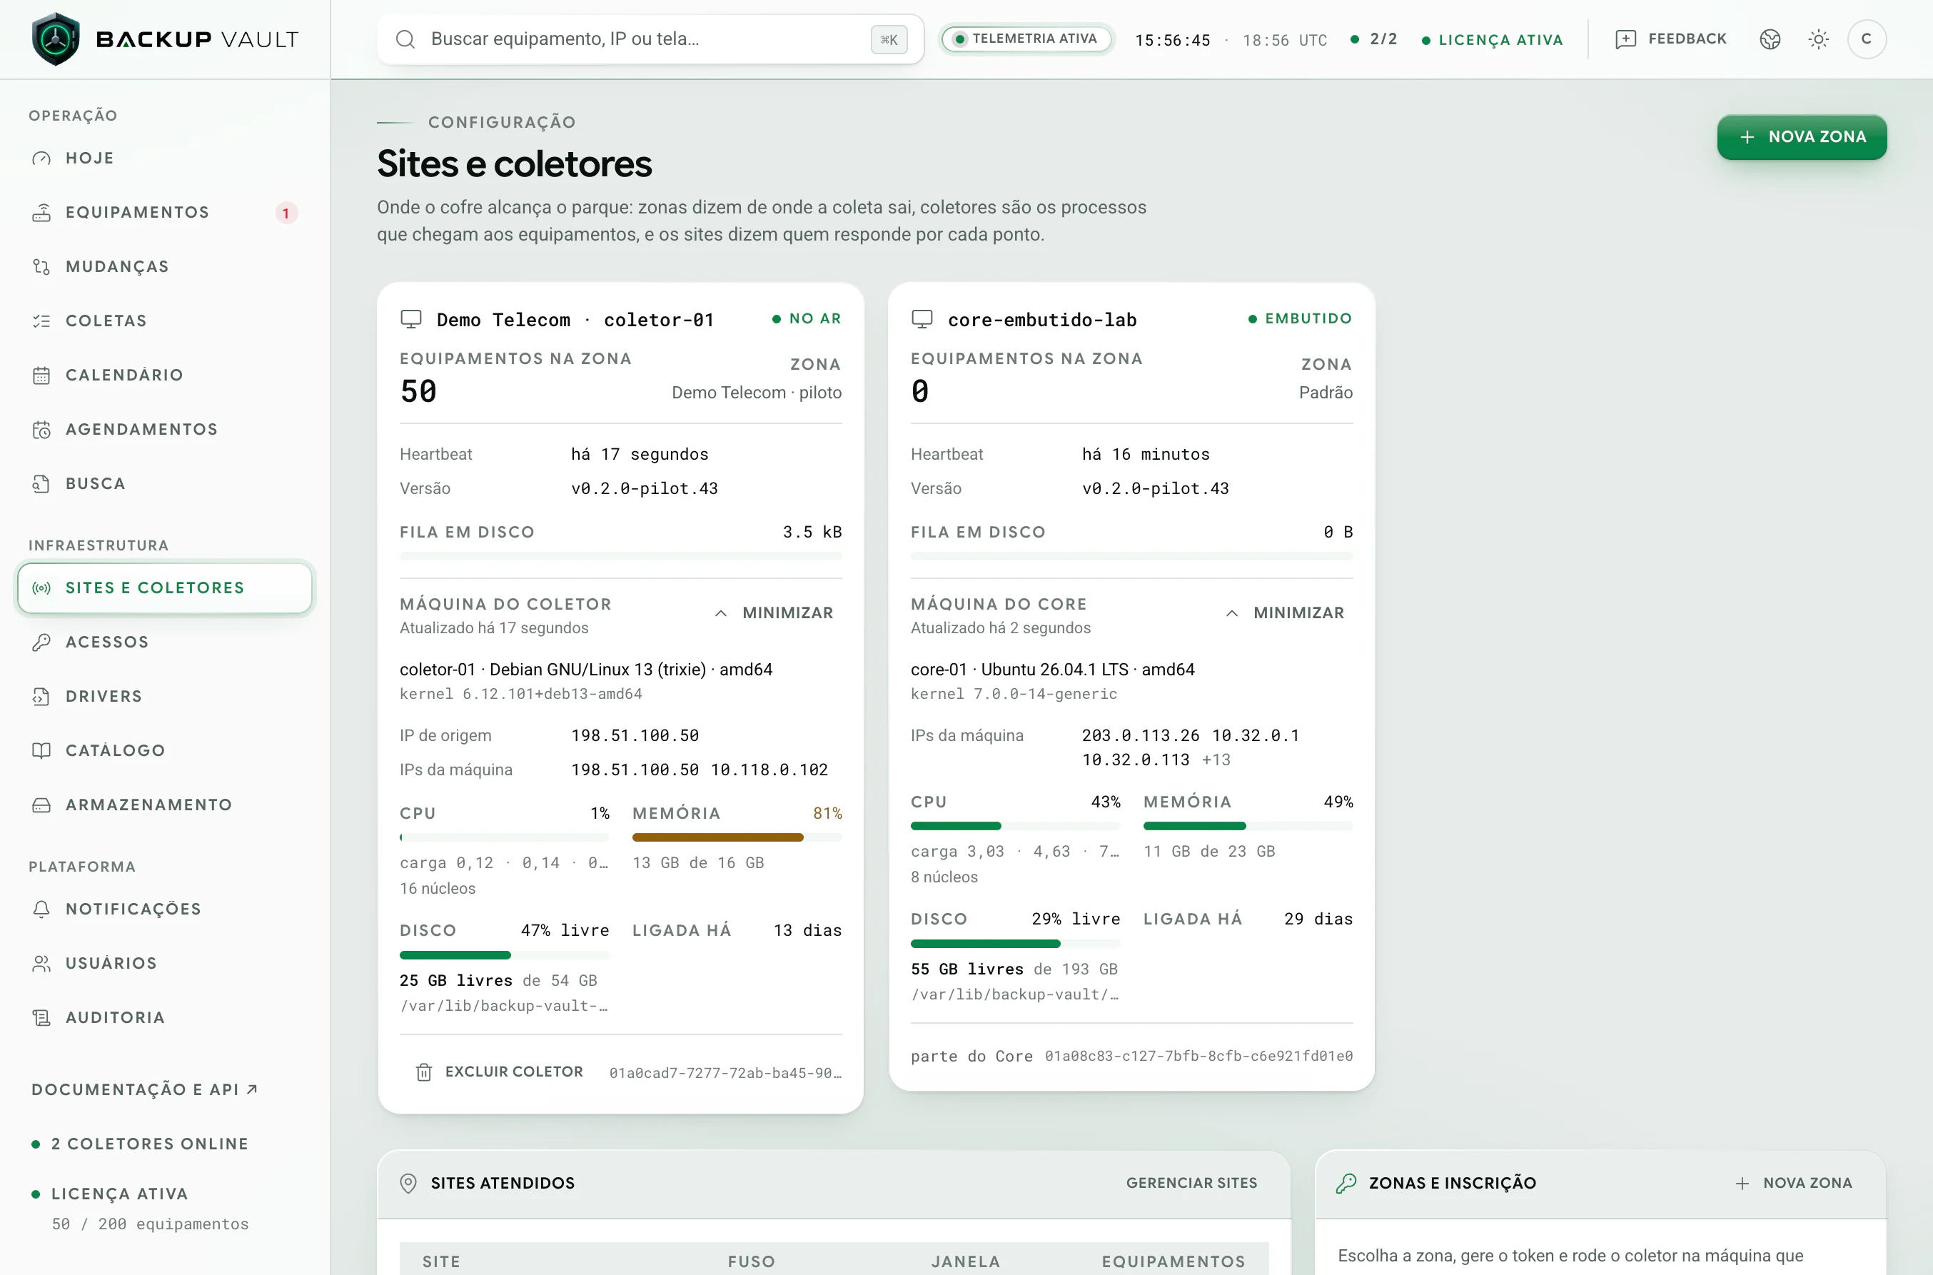Open the globe language icon
1933x1275 pixels.
(x=1770, y=39)
